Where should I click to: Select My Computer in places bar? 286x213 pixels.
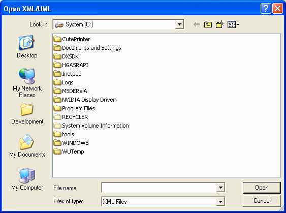27,179
